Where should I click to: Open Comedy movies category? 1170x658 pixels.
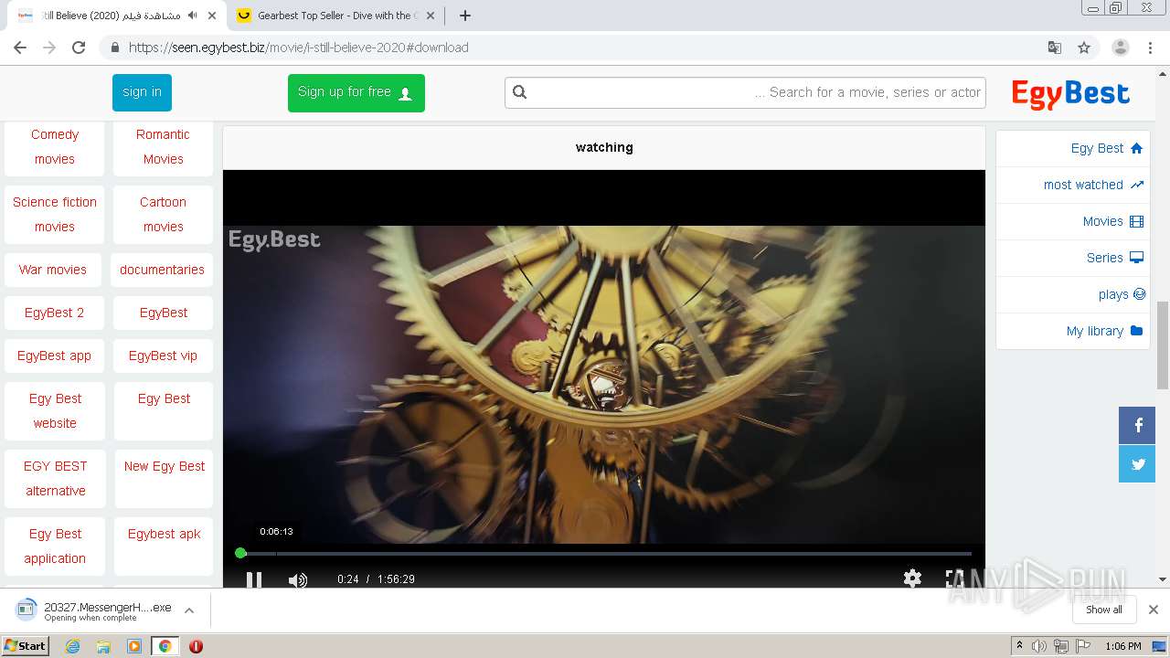pos(55,146)
